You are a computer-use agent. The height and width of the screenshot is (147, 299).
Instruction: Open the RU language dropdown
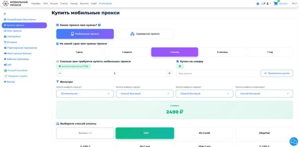(295, 4)
